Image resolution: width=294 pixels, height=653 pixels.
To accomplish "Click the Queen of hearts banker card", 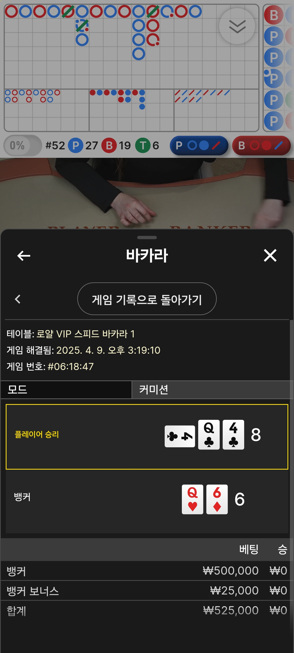I will click(192, 499).
